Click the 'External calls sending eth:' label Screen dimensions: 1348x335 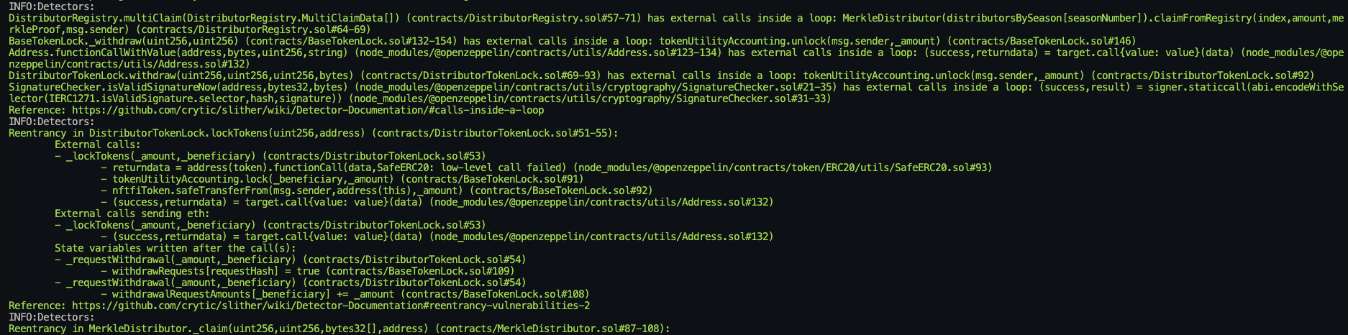click(132, 214)
